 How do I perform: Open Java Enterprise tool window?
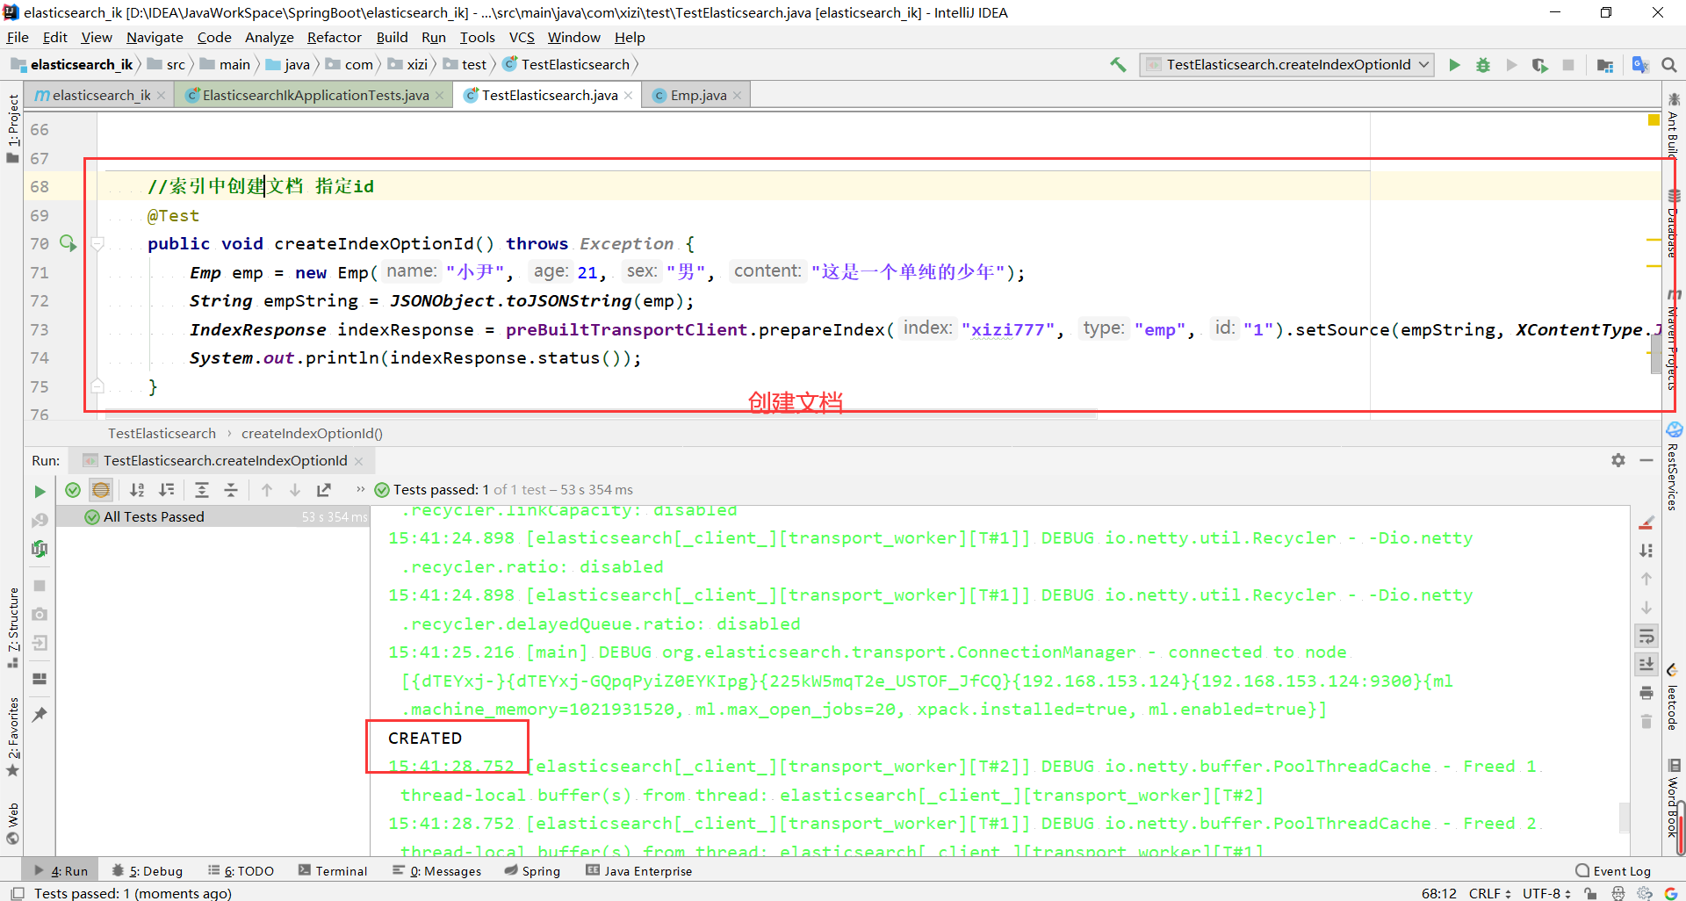click(639, 871)
